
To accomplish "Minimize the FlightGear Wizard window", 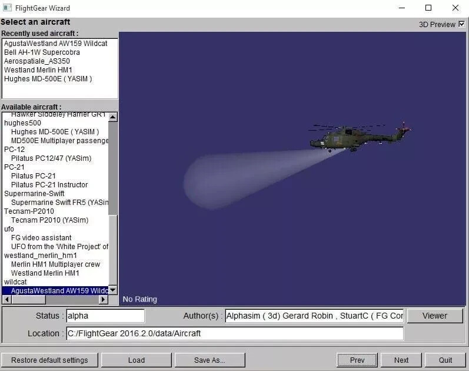I will 402,8.
